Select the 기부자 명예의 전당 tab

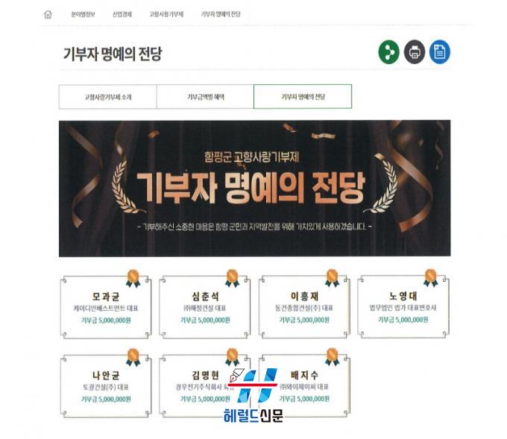[x=303, y=97]
